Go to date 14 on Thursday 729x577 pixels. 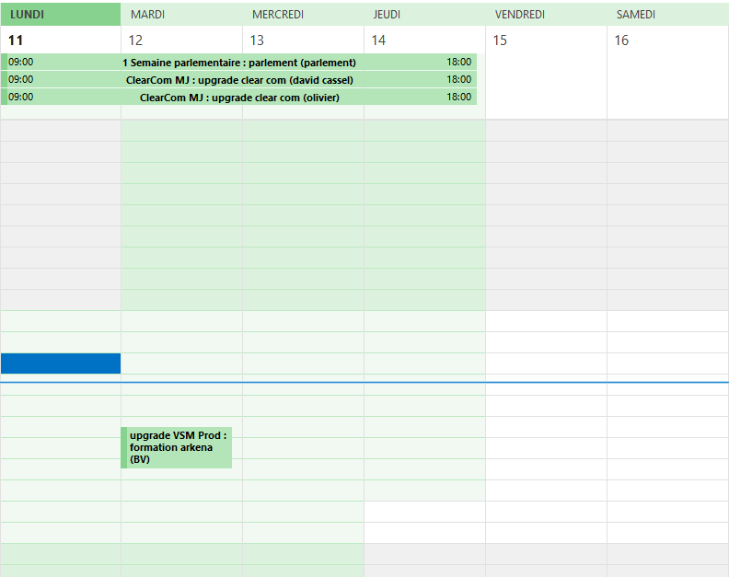click(378, 40)
